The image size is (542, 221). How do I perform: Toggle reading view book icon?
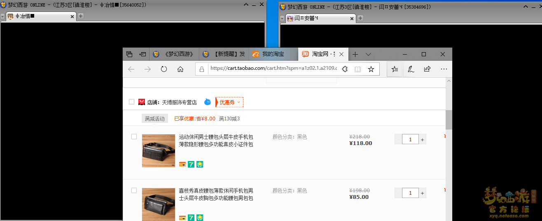click(357, 69)
